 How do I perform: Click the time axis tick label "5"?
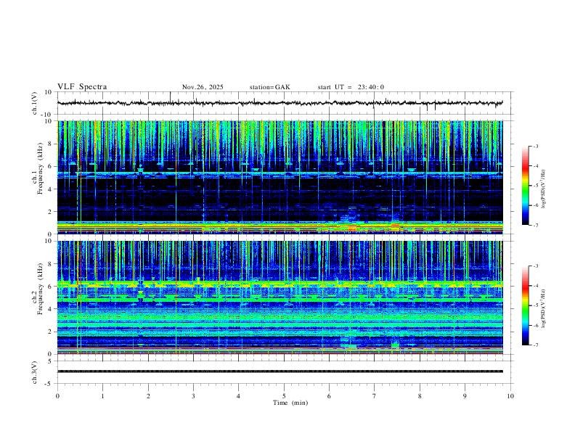pyautogui.click(x=284, y=396)
